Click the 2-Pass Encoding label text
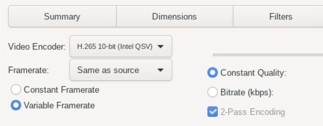Viewport: 323px width, 126px height. pyautogui.click(x=253, y=112)
